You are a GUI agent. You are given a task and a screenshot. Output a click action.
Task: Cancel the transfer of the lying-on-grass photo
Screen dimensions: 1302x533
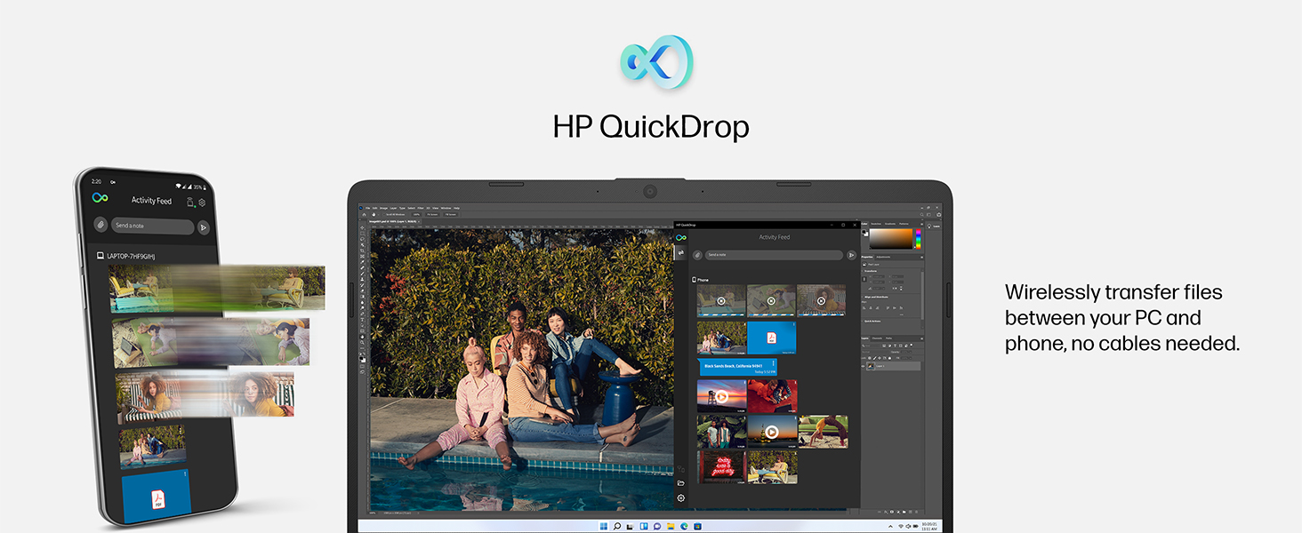pyautogui.click(x=771, y=301)
